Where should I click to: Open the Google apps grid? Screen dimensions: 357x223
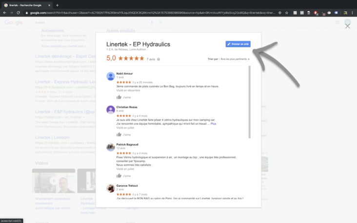click(337, 22)
